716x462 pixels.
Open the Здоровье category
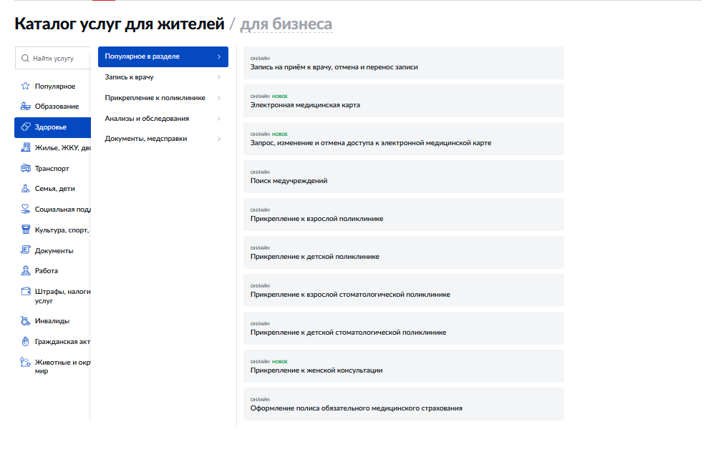tap(52, 127)
